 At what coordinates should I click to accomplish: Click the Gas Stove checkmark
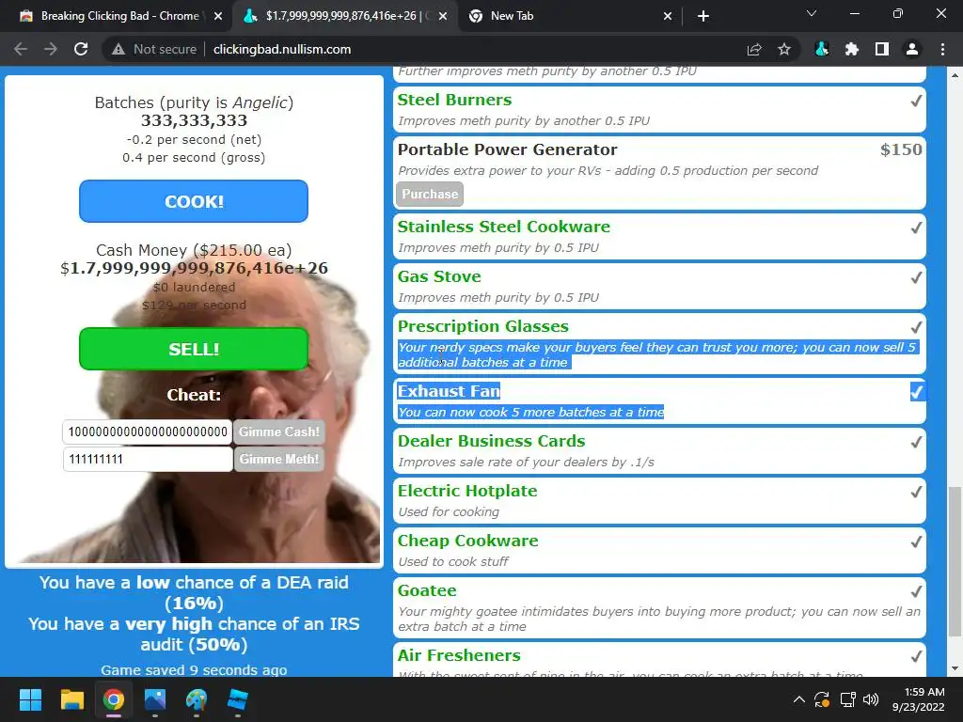916,277
